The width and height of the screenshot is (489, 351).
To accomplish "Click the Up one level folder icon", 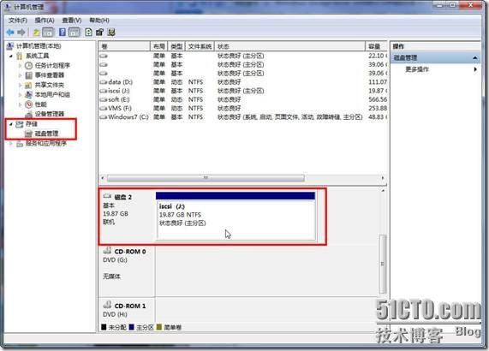I will click(36, 33).
